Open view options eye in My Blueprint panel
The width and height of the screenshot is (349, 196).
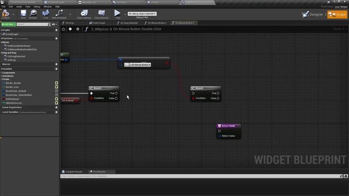point(54,24)
